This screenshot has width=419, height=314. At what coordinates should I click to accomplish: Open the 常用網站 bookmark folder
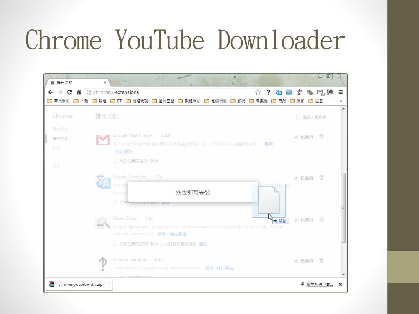click(58, 101)
